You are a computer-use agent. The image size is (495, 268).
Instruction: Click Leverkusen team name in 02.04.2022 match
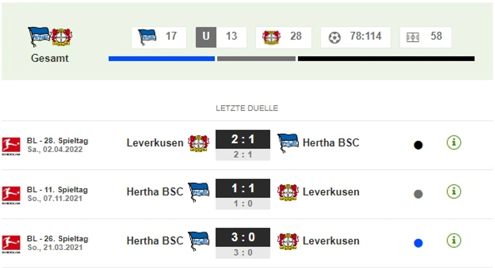[x=155, y=143]
